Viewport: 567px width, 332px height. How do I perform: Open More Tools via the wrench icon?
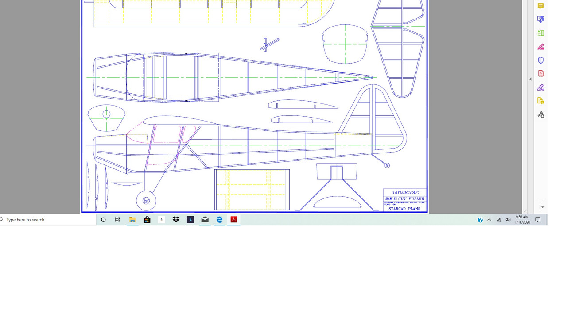(x=540, y=114)
